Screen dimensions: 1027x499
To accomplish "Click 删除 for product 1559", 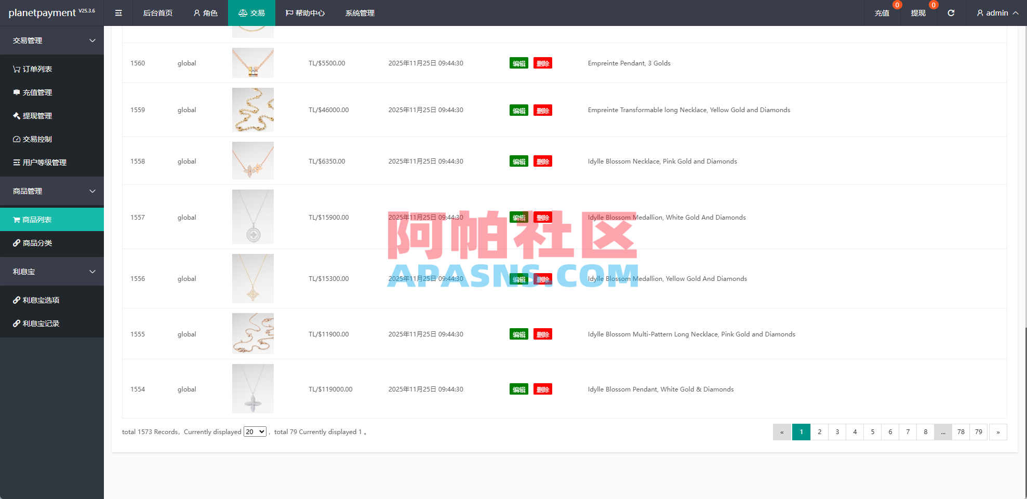I will [543, 110].
